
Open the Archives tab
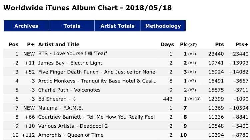(26, 26)
